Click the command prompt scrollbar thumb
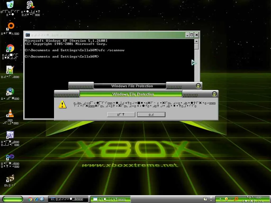The width and height of the screenshot is (271, 203). click(196, 47)
